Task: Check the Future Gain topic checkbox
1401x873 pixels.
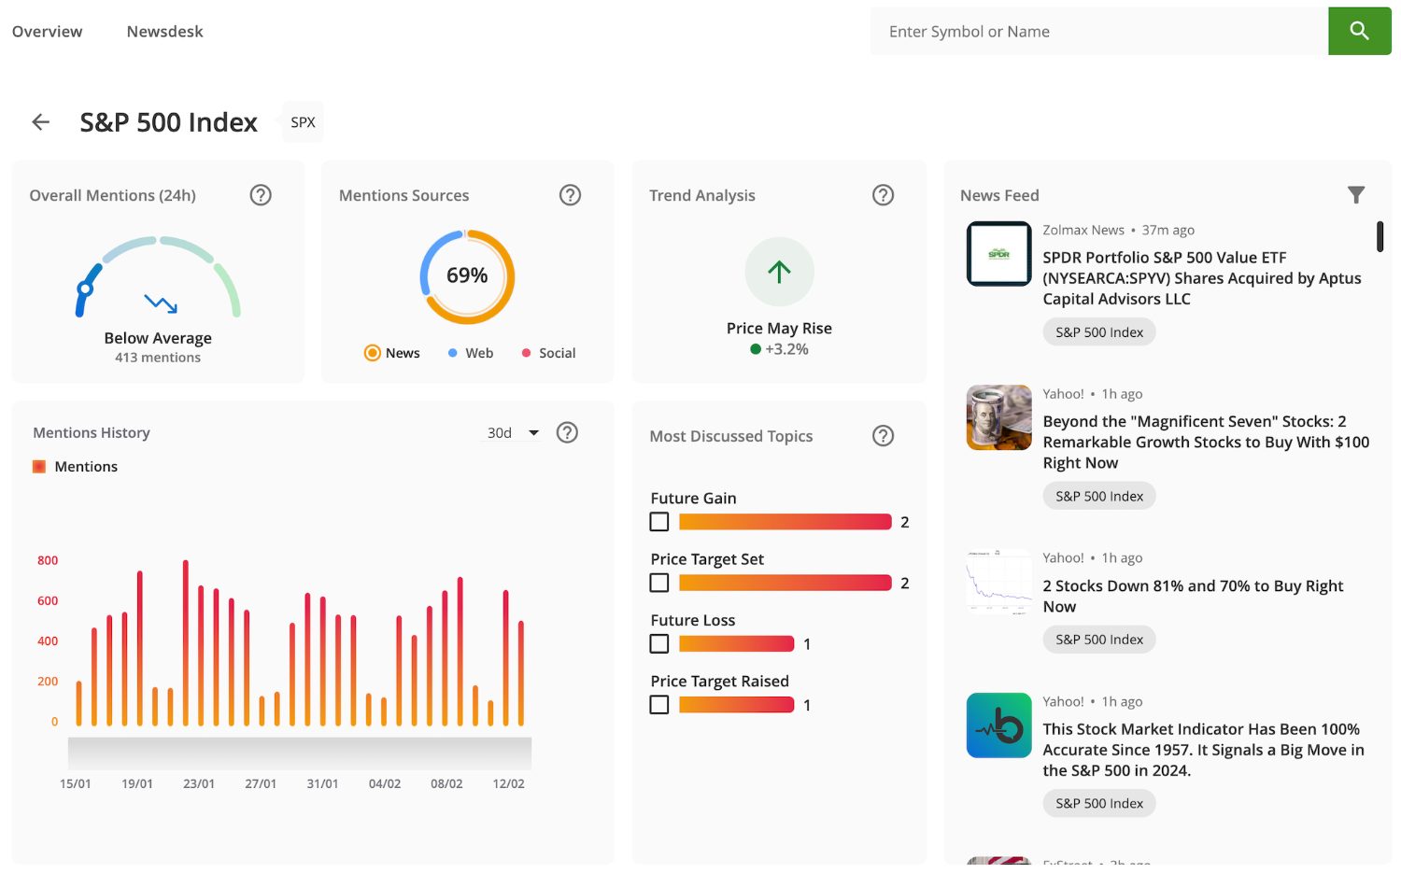Action: pos(659,522)
